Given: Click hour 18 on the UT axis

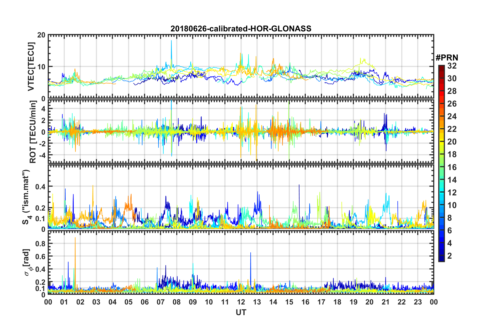Looking at the screenshot, I should click(337, 302).
